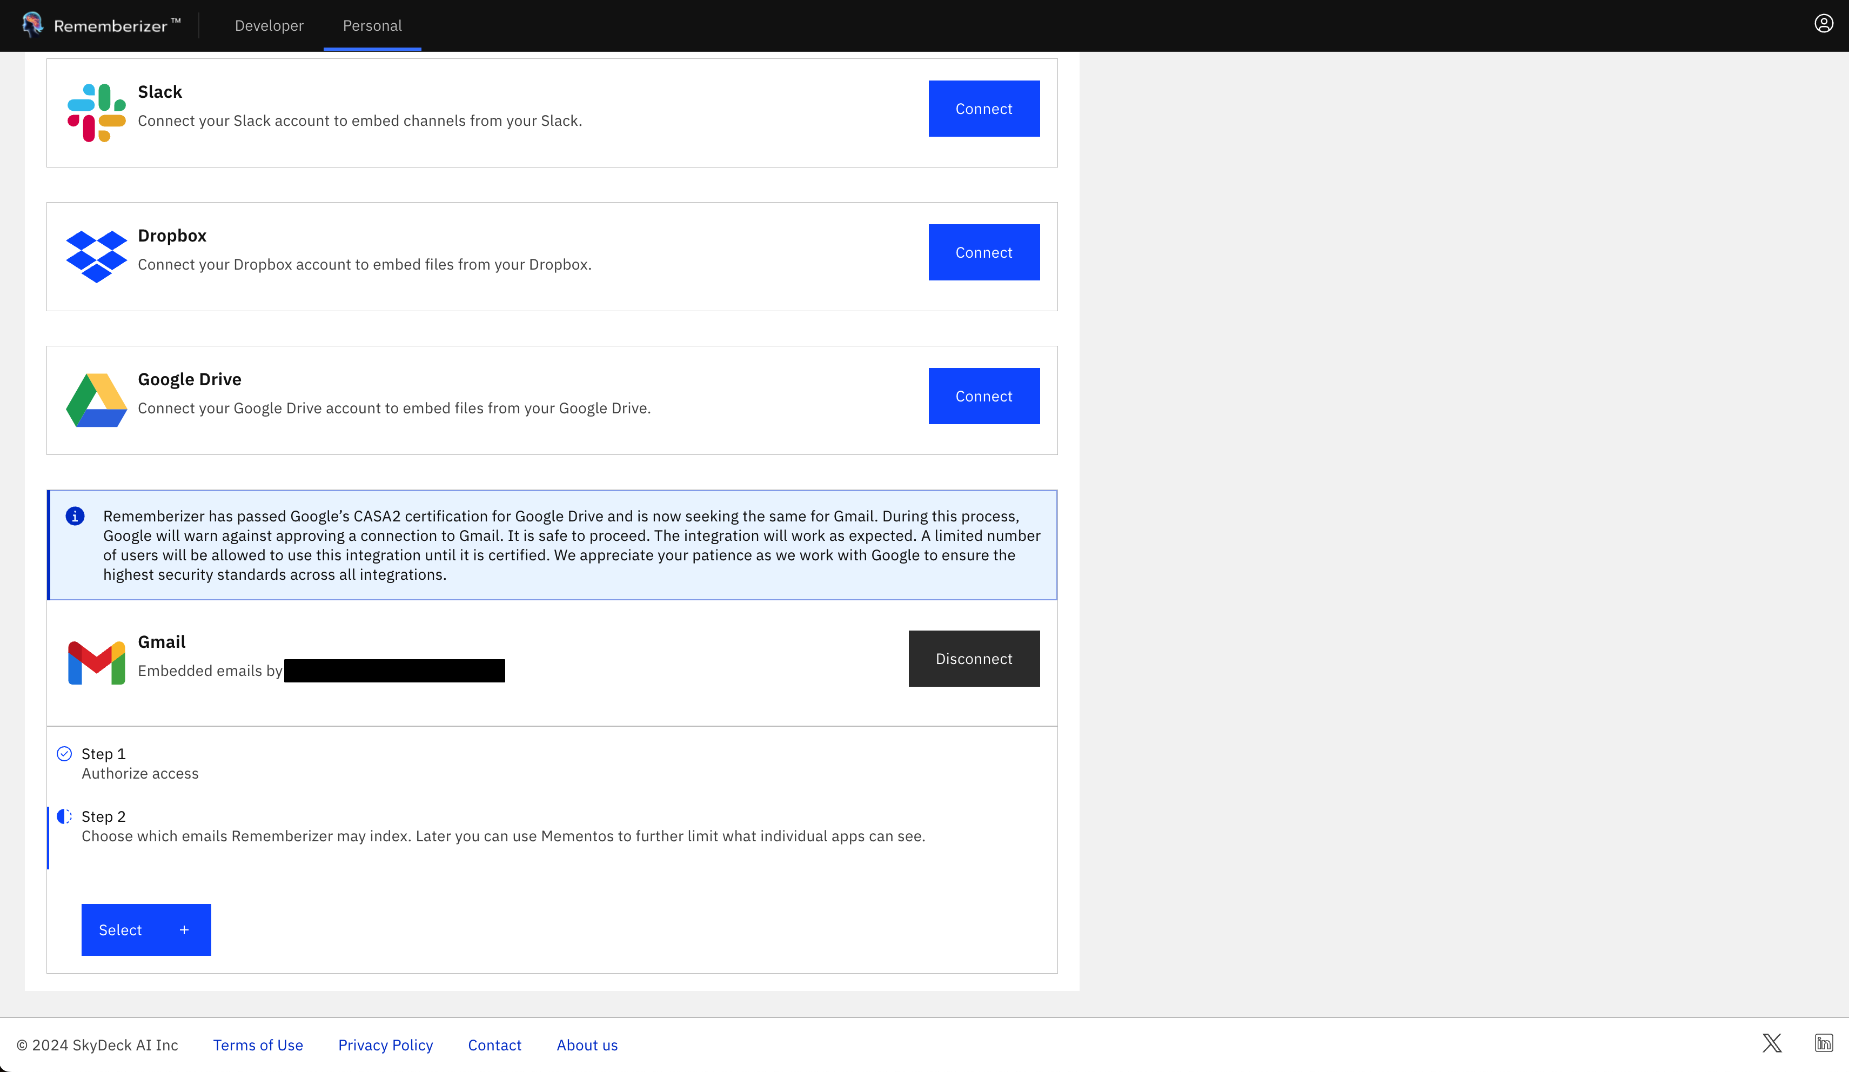Open the About us page
Screen dimensions: 1849x1072
pos(586,1044)
